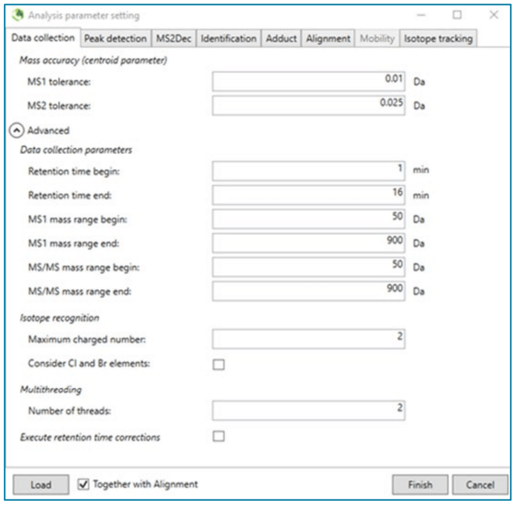Edit the Number of threads field

(308, 411)
